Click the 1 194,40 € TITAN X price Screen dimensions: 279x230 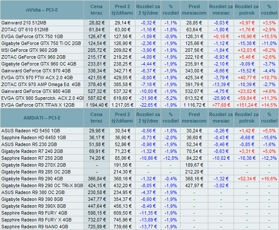(96, 105)
